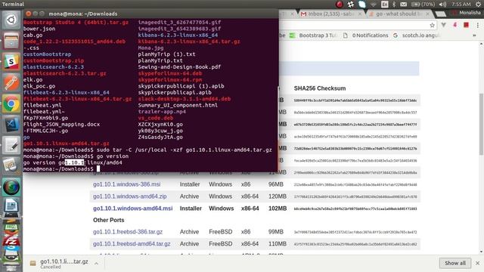Open Visual Studio Code from the dock

[x=11, y=124]
